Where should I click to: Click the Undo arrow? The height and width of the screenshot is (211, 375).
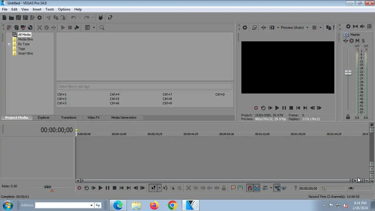(x=73, y=18)
